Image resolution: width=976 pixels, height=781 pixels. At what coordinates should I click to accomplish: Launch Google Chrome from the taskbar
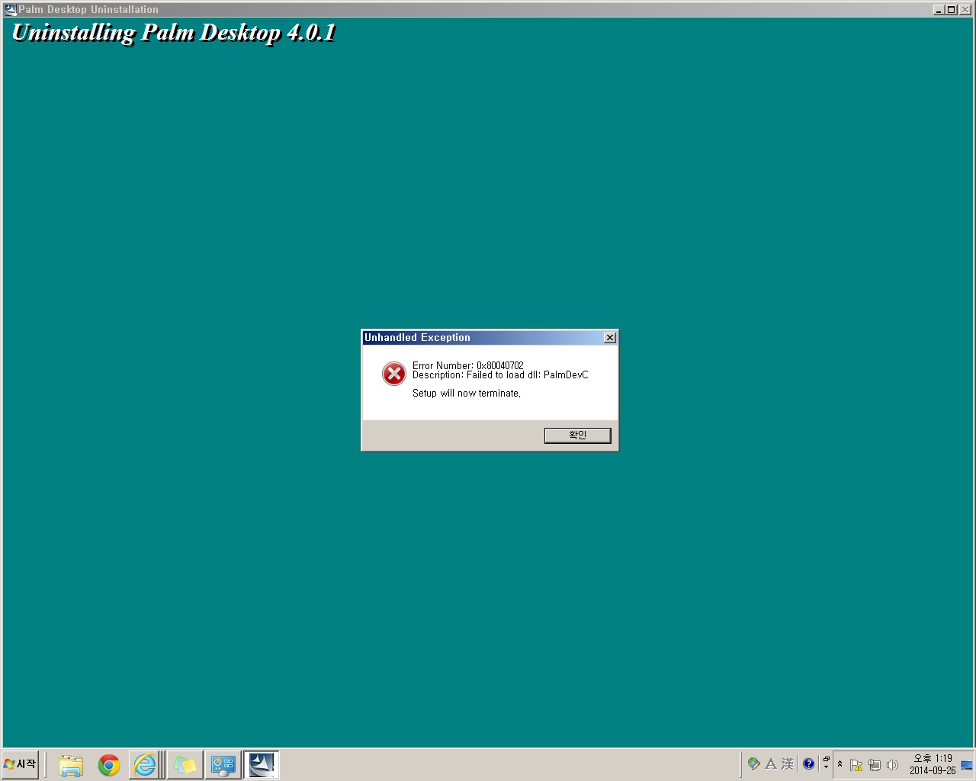click(x=109, y=765)
